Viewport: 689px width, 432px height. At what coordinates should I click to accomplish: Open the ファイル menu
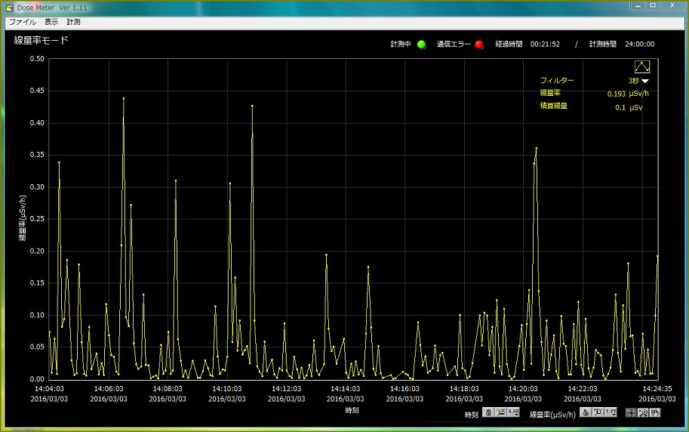tap(22, 22)
